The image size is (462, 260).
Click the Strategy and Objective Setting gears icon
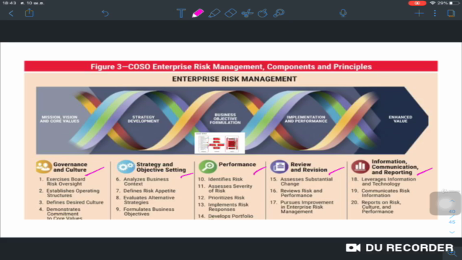[x=126, y=167]
